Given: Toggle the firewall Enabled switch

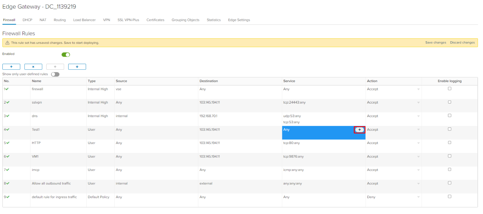Looking at the screenshot, I should pyautogui.click(x=66, y=55).
